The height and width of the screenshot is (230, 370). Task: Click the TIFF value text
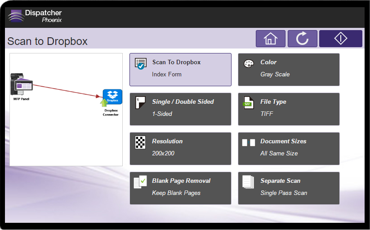(x=267, y=114)
